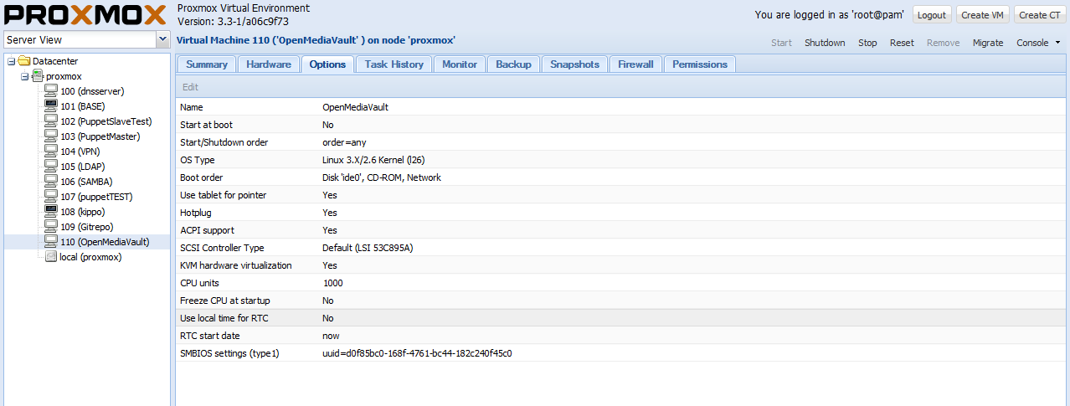Click the VM icon beside 106 (SAMBA)

[x=51, y=182]
